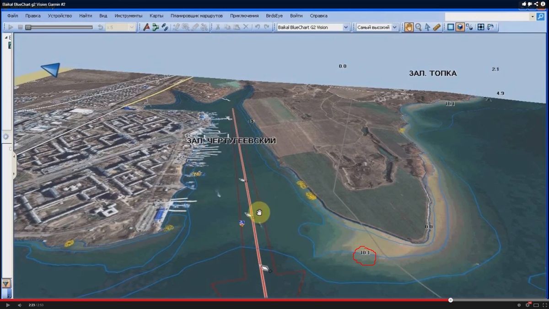The image size is (549, 309).
Task: Click the blue 3D compass arrow
Action: (x=51, y=70)
